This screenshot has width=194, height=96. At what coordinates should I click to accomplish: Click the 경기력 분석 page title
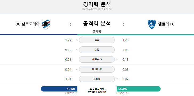(x=97, y=4)
